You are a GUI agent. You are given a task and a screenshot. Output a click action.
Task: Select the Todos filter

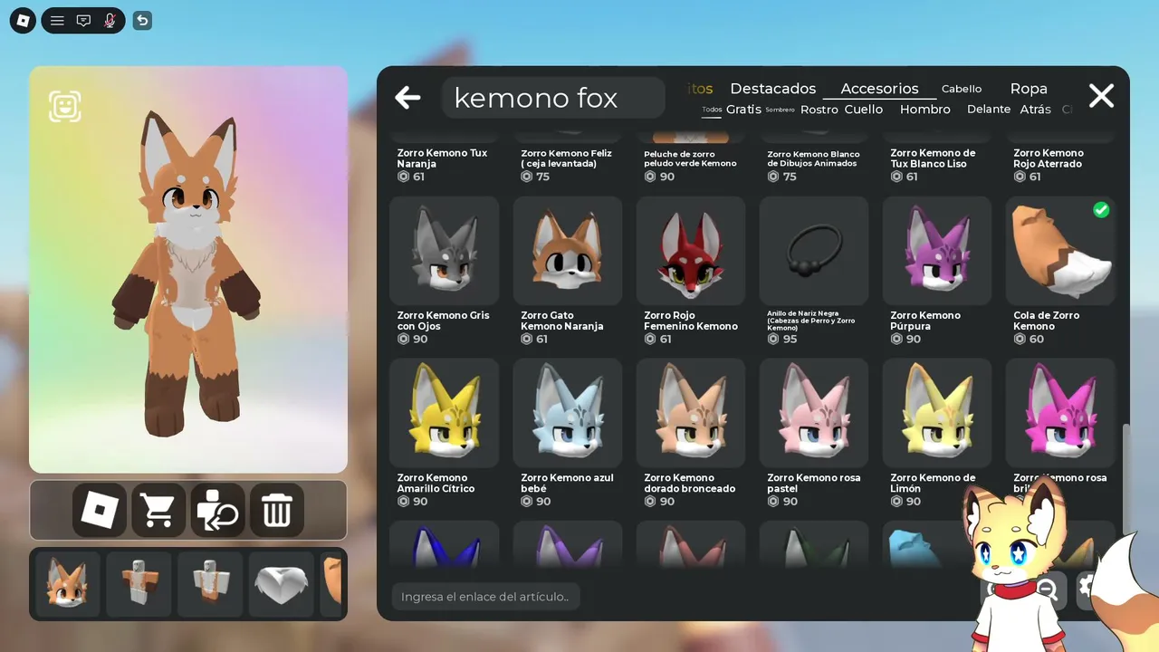point(713,110)
